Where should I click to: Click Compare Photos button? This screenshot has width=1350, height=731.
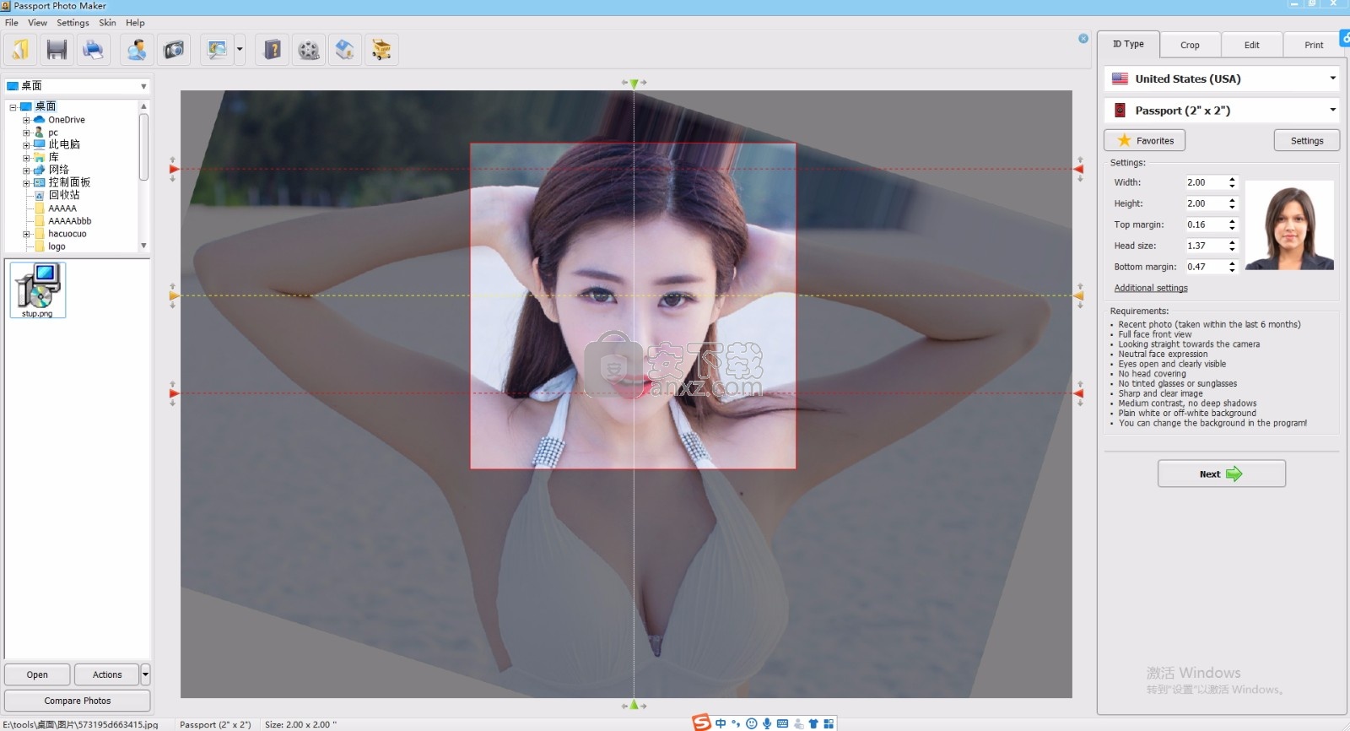(78, 701)
